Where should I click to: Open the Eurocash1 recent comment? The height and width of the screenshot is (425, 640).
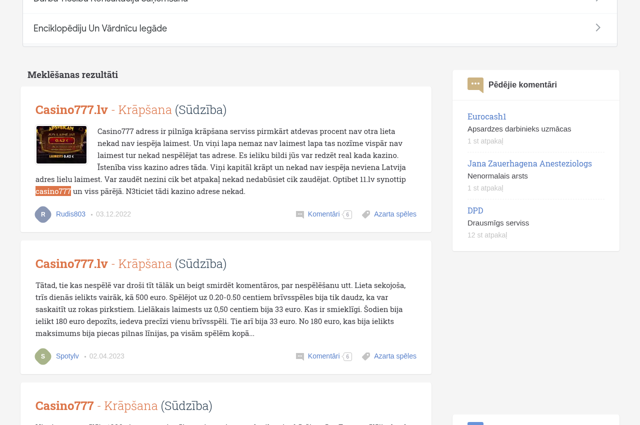[x=487, y=116]
